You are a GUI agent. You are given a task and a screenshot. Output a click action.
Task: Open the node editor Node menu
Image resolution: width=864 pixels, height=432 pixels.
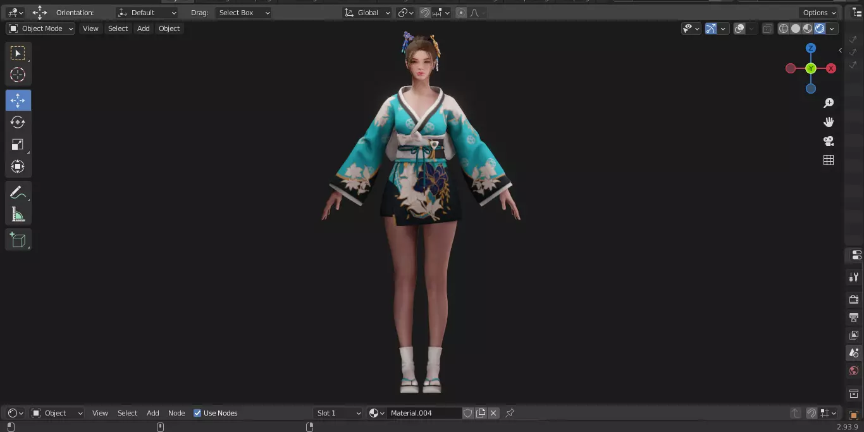[x=176, y=413]
